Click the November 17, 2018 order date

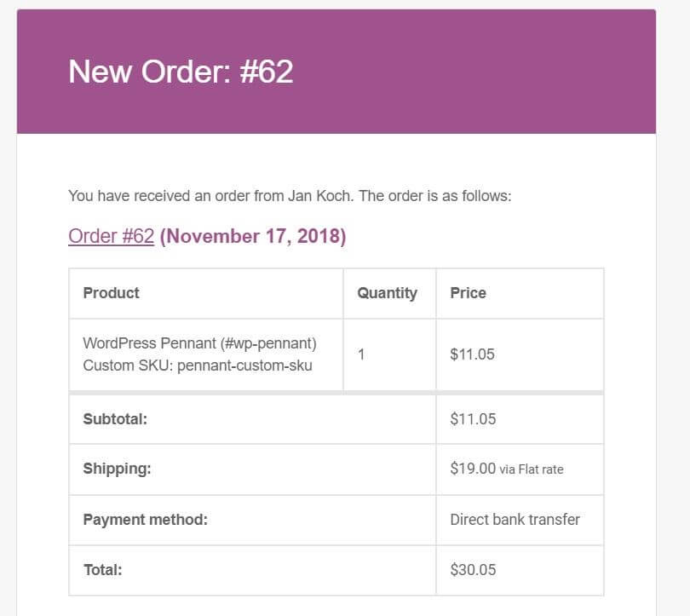pyautogui.click(x=253, y=236)
